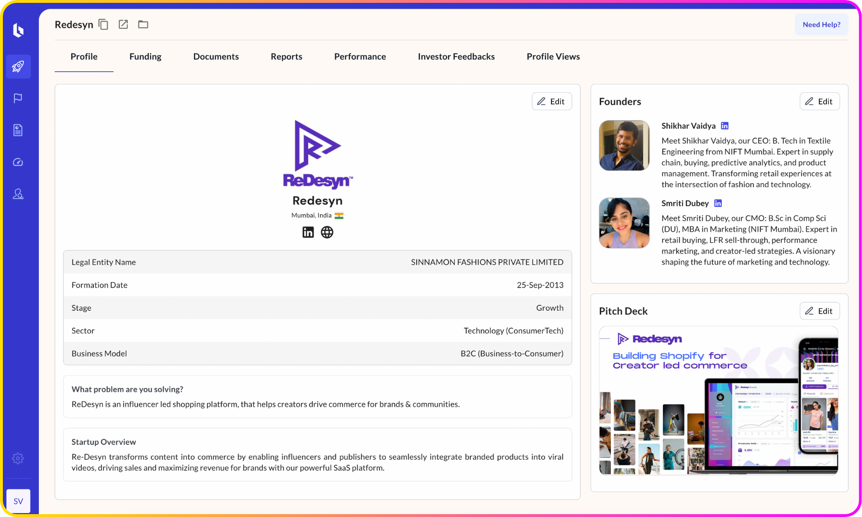Click the B2C (Business-to-Consumer) value

pos(512,354)
